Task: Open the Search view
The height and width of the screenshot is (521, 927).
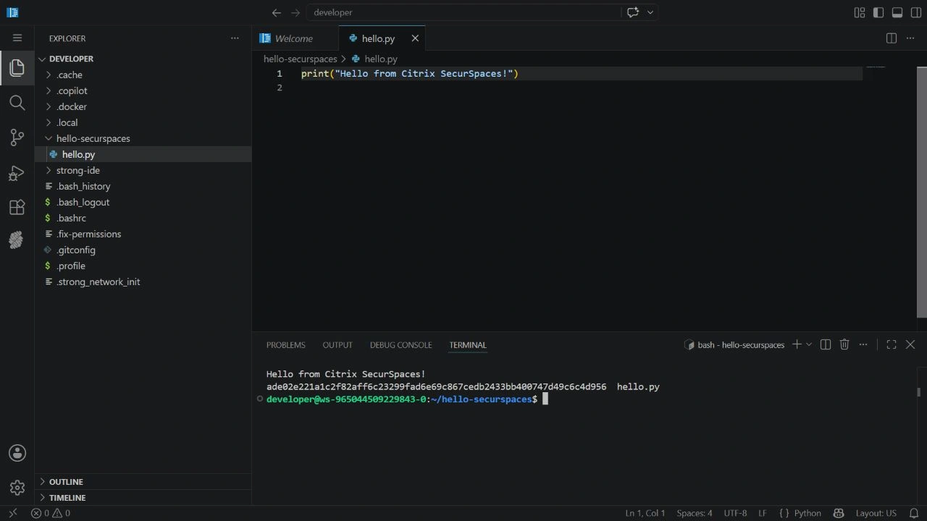Action: (17, 103)
